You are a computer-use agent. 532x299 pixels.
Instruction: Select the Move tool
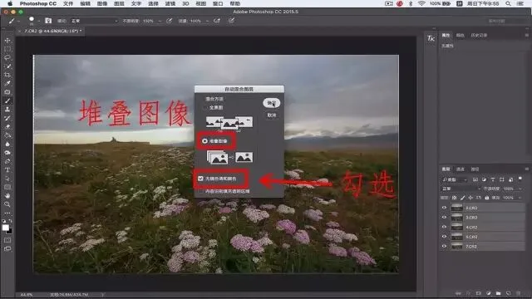pos(7,41)
